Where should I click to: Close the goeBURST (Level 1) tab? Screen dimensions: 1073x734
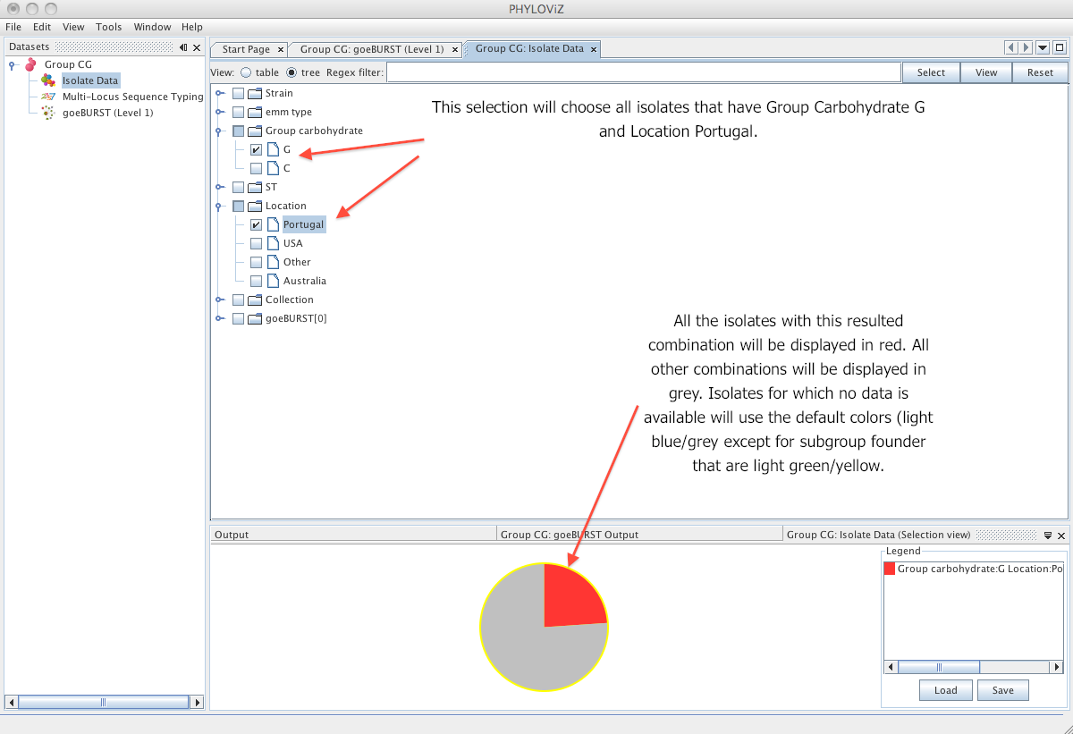click(x=454, y=50)
